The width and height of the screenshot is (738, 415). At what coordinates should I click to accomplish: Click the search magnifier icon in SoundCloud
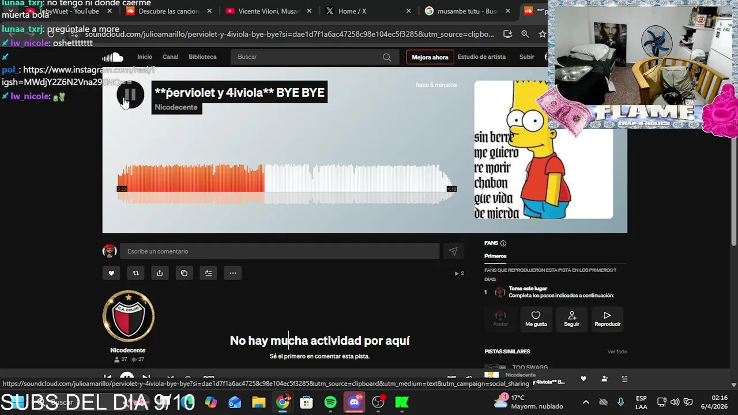(387, 57)
